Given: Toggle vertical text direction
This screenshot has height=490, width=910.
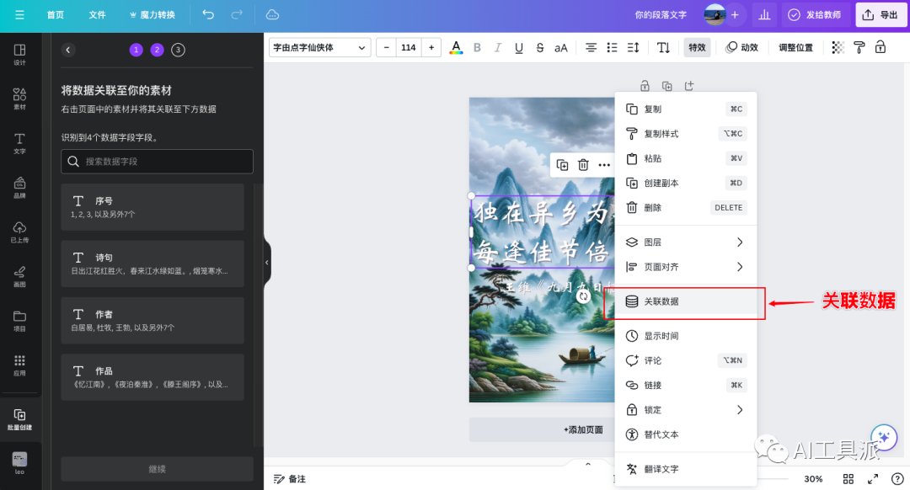Looking at the screenshot, I should pyautogui.click(x=663, y=47).
